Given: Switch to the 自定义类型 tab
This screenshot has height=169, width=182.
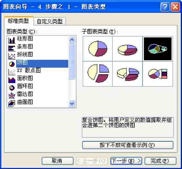Looking at the screenshot, I should [50, 21].
